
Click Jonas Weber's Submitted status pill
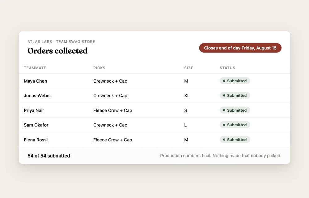235,96
